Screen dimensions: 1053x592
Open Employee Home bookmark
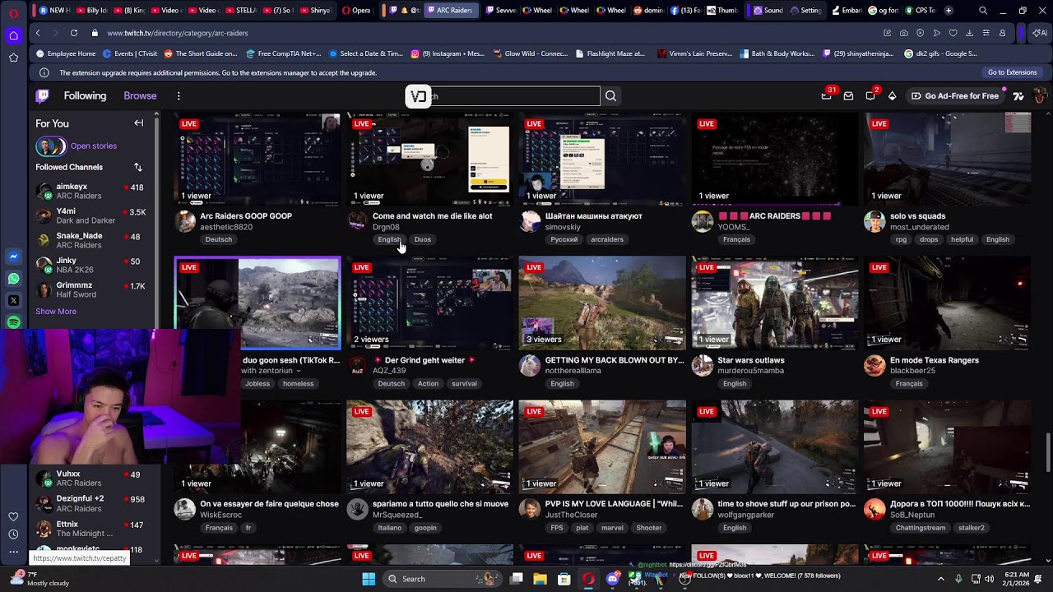(x=66, y=53)
